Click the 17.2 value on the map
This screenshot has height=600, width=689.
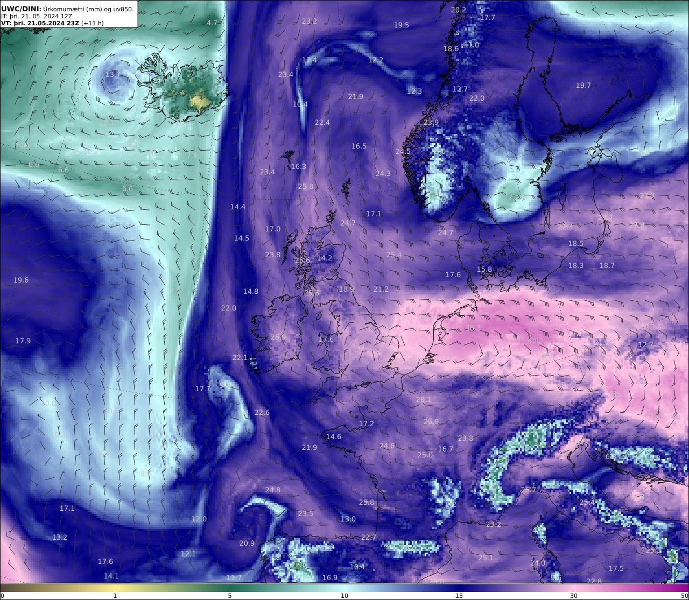[367, 423]
